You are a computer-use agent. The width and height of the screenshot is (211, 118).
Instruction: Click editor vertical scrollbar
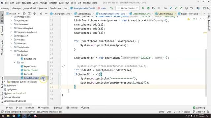[x=206, y=73]
